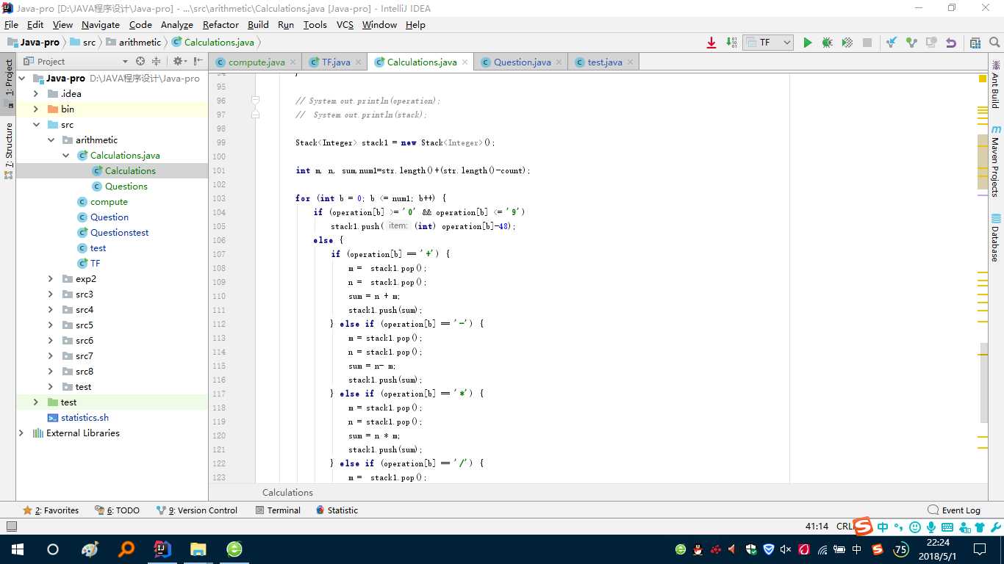
Task: Select statistics.sh in the project tree
Action: click(85, 418)
